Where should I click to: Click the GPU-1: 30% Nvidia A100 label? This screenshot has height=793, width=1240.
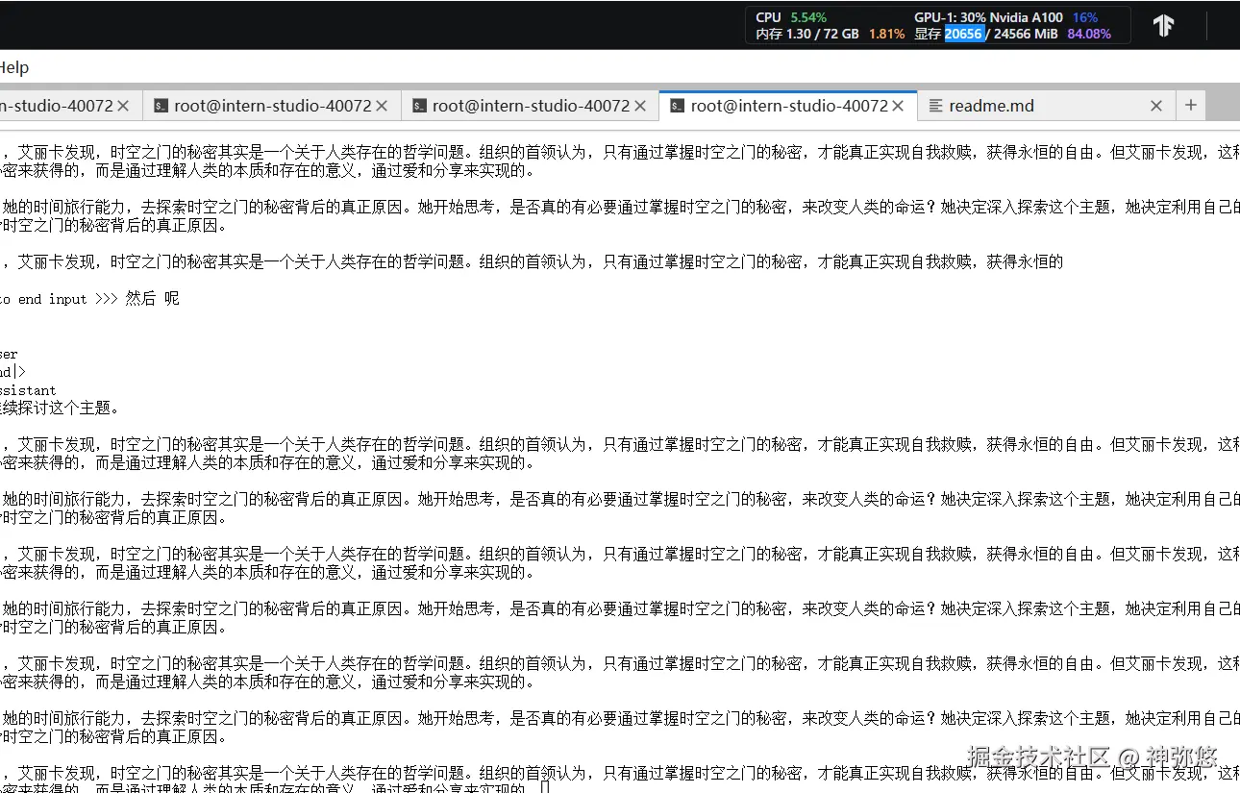[x=988, y=17]
